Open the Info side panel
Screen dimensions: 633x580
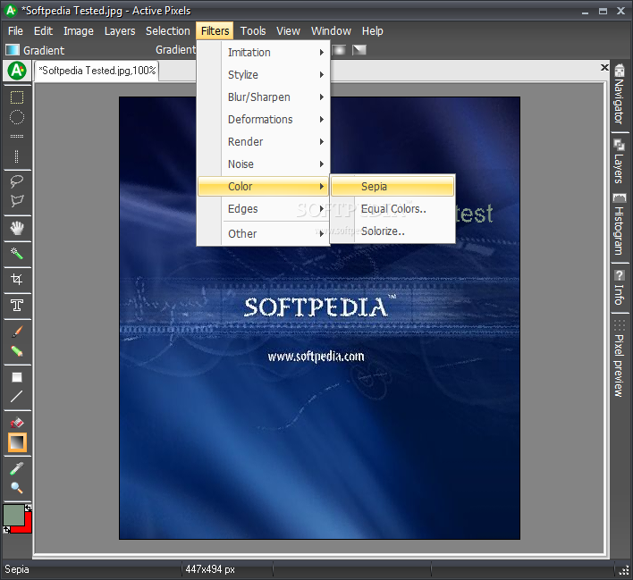coord(620,288)
